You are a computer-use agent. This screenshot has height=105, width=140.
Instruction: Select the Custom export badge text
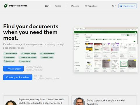click(x=48, y=57)
